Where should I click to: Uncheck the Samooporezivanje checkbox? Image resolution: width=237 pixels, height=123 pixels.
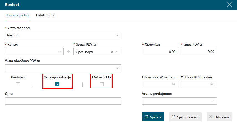[x=57, y=84]
